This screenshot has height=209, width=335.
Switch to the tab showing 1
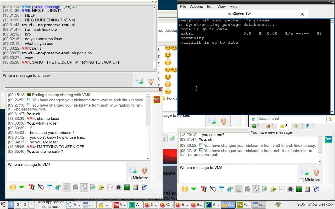256,126
